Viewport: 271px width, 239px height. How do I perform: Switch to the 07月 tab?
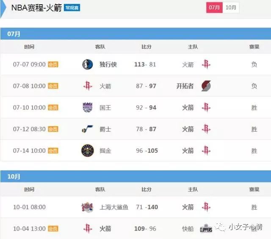214,8
